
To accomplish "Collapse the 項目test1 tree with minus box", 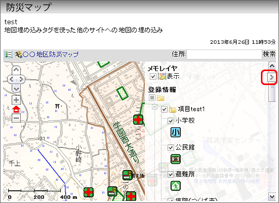I will (155, 107).
